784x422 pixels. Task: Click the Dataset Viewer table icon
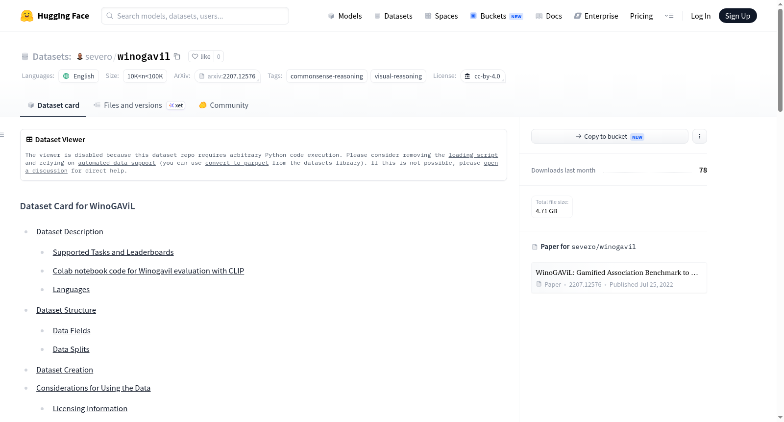pyautogui.click(x=29, y=140)
